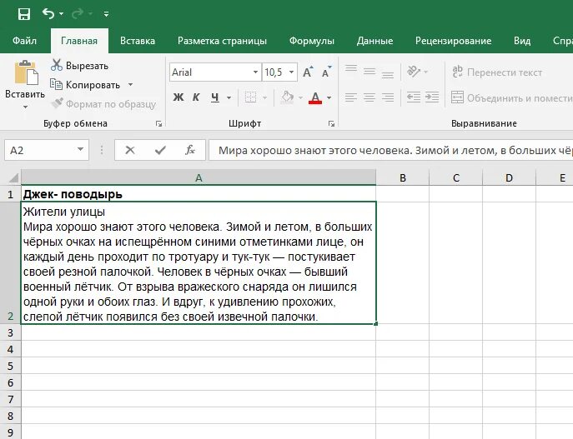The image size is (573, 439).
Task: Align text right
Action: (x=388, y=97)
